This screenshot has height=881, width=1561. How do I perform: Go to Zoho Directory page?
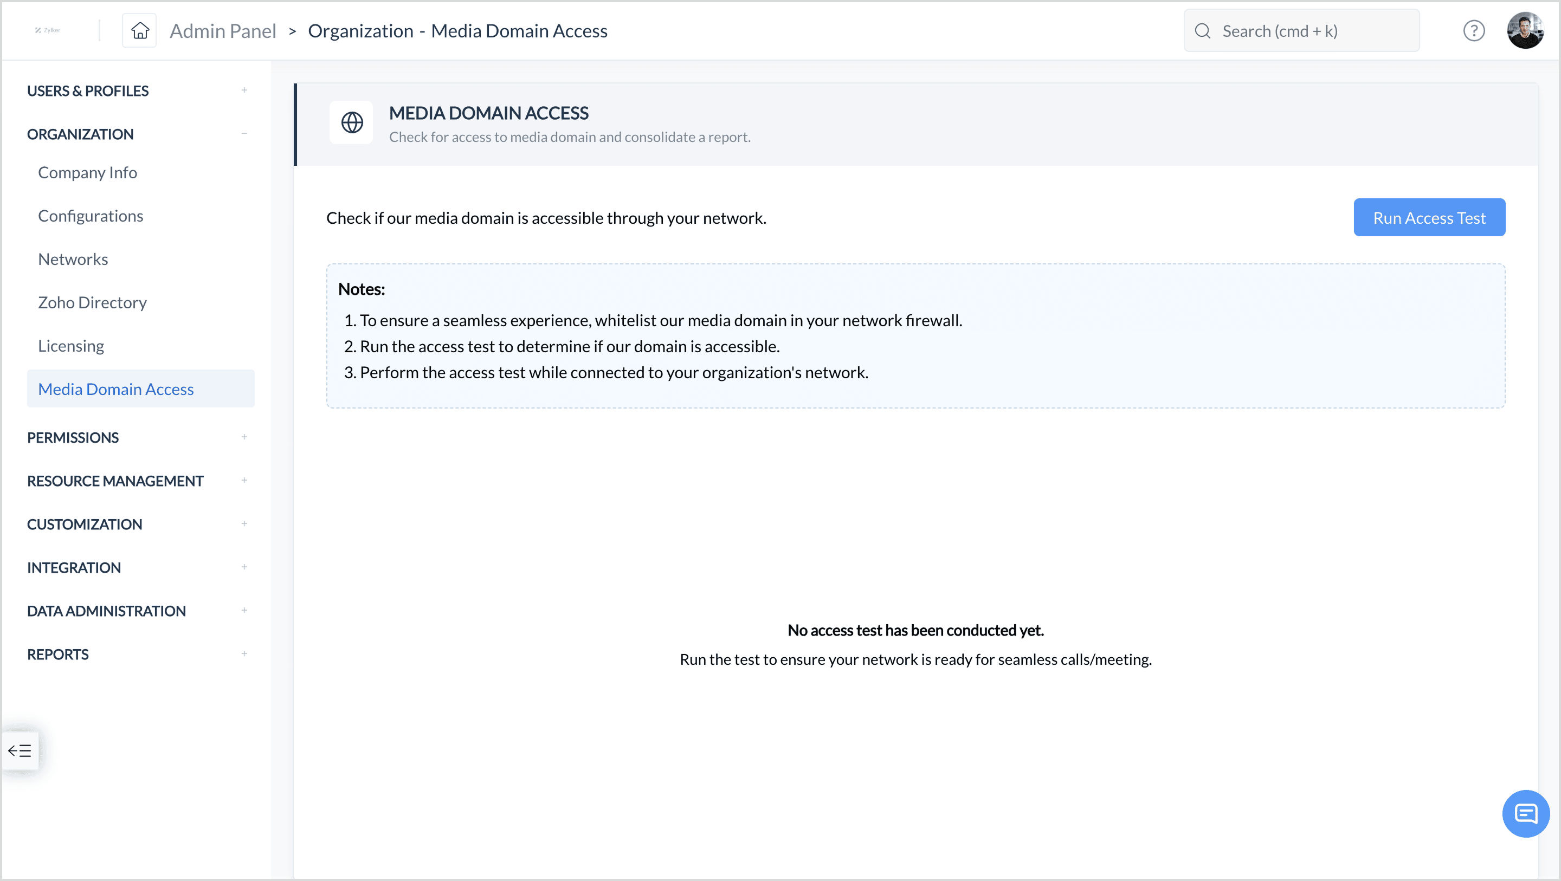92,302
